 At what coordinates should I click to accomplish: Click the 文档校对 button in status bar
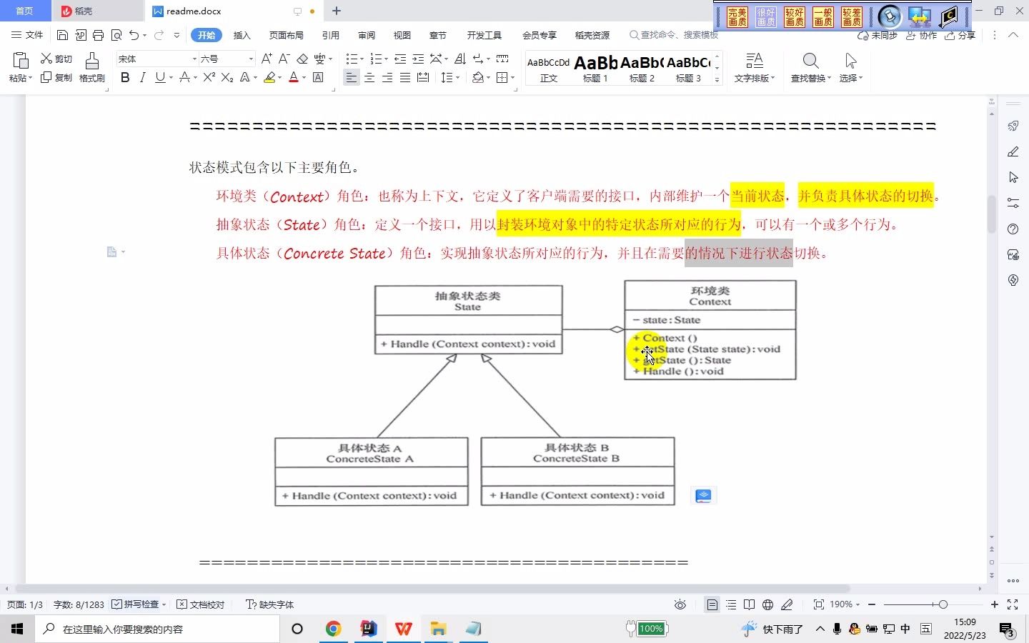click(201, 604)
